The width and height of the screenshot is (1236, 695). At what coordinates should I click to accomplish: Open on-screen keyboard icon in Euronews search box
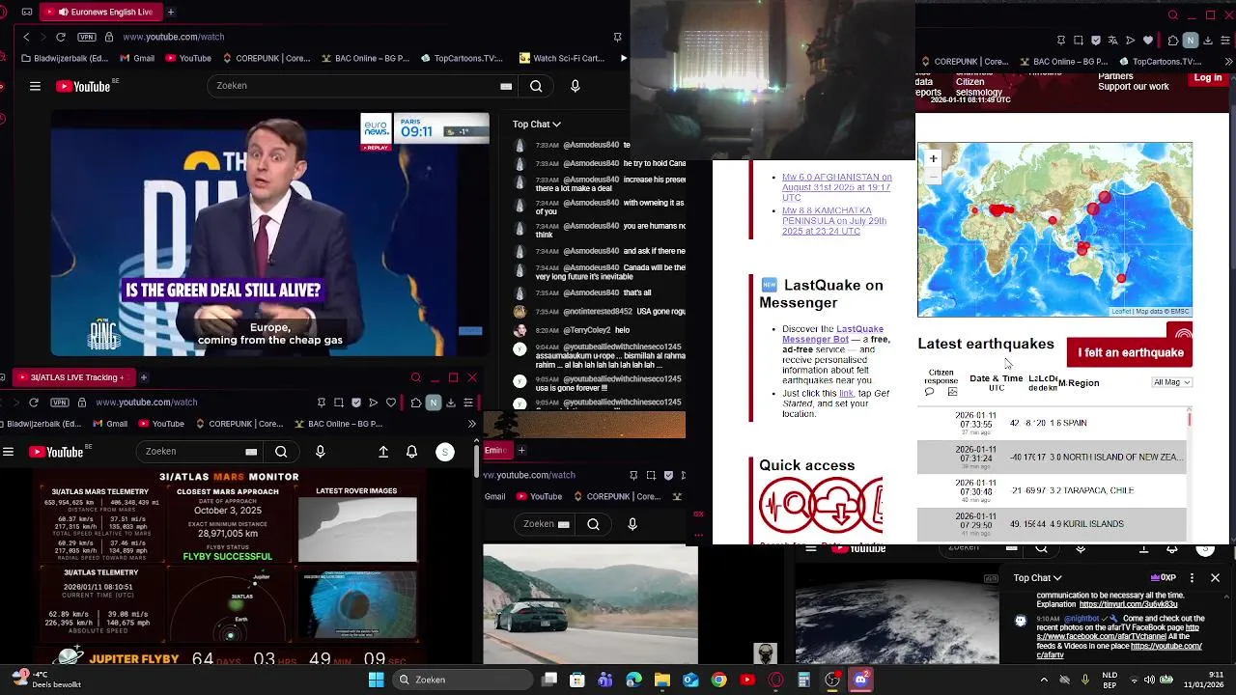(506, 86)
